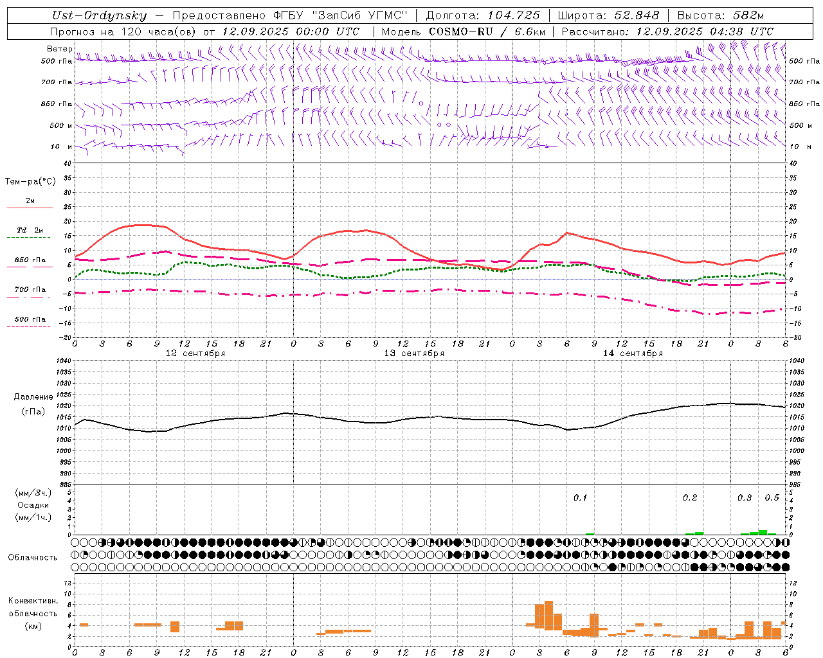The width and height of the screenshot is (823, 658).
Task: Click the 2м temperature legend entry
Action: coord(30,200)
